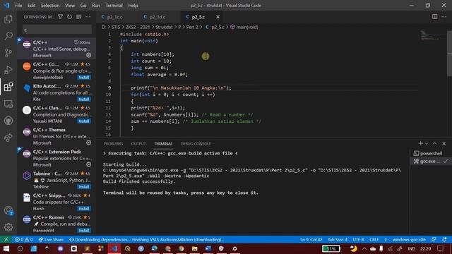Open the Extensions view icon
This screenshot has height=254, width=452.
8,87
